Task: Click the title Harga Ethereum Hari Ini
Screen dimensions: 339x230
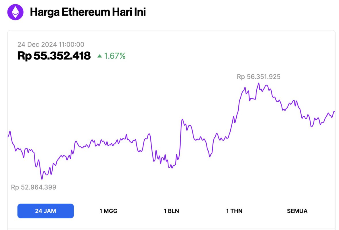Action: (x=88, y=12)
